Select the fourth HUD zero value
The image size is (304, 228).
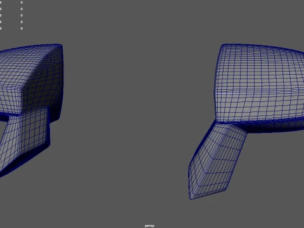22,22
